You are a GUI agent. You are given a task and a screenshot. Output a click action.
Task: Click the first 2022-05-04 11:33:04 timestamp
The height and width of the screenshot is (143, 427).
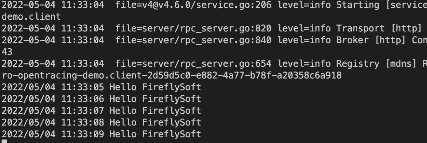(x=53, y=5)
